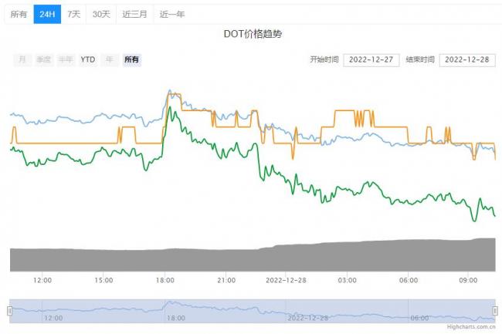502x334 pixels.
Task: Click the 03:00 x-axis label
Action: 347,280
